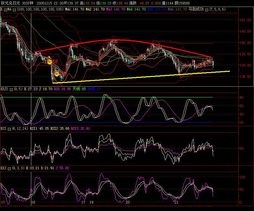Image resolution: width=254 pixels, height=211 pixels.
Task: Click the 138.50 price axis label
Action: 245,77
